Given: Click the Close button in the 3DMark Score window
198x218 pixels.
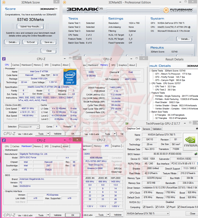Looking at the screenshot, I should [49, 51].
